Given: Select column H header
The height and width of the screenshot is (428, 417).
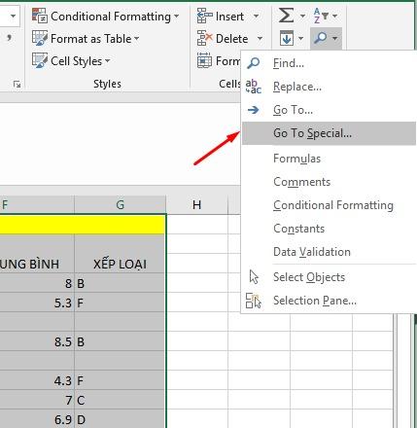Looking at the screenshot, I should [x=196, y=205].
